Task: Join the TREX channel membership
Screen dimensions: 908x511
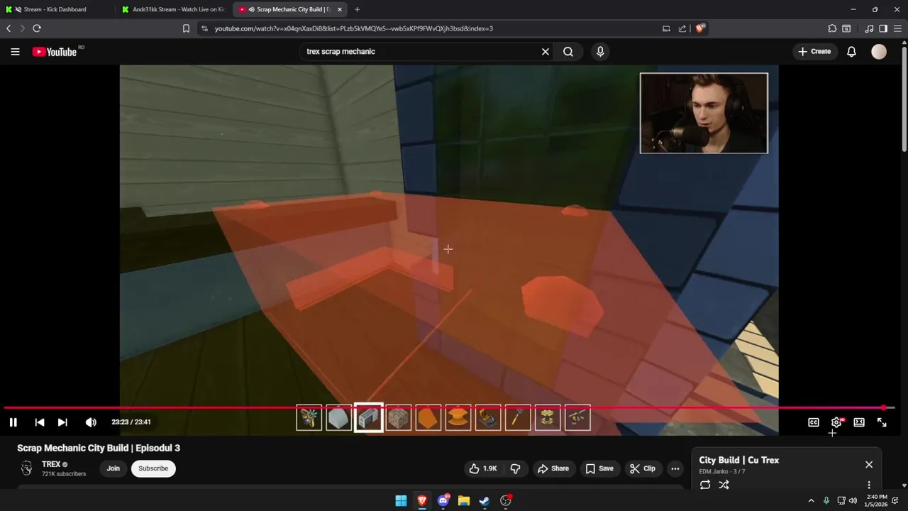Action: [113, 468]
